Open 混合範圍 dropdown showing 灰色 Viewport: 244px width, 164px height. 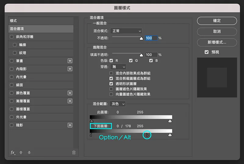point(117,104)
